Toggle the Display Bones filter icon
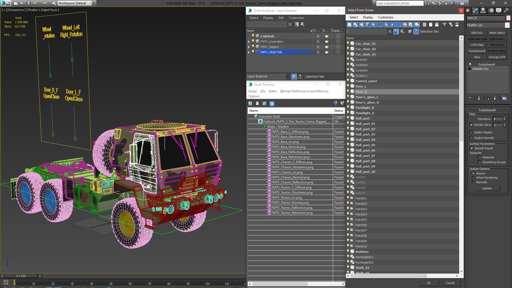This screenshot has height=288, width=512. pyautogui.click(x=398, y=25)
